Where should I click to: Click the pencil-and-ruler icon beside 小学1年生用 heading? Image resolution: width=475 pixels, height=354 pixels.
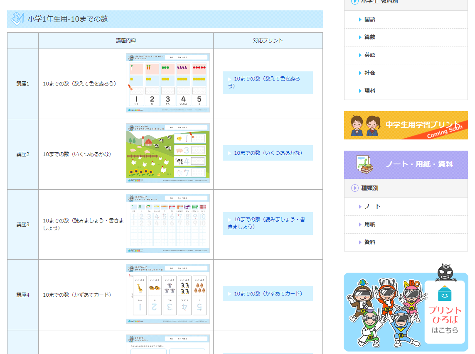point(17,19)
